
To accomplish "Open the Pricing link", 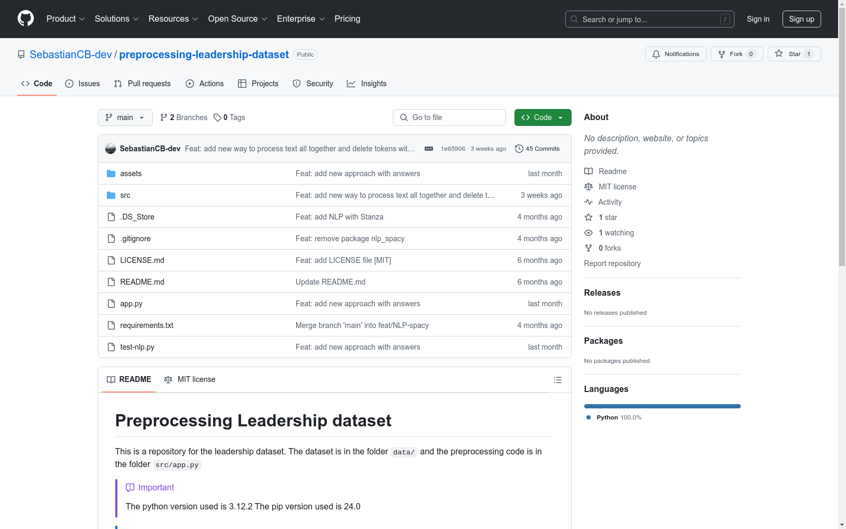I will pos(347,19).
